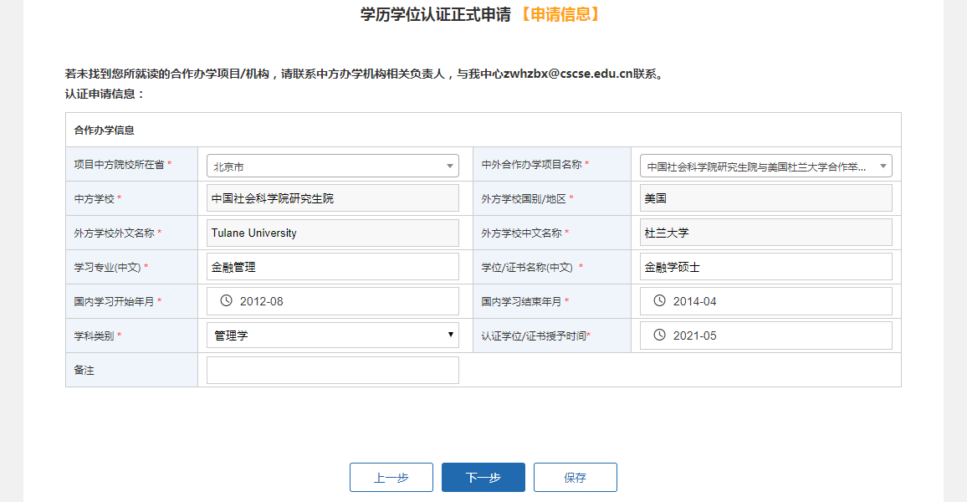967x502 pixels.
Task: Click the 杜兰大学 Chinese name field
Action: click(x=765, y=233)
